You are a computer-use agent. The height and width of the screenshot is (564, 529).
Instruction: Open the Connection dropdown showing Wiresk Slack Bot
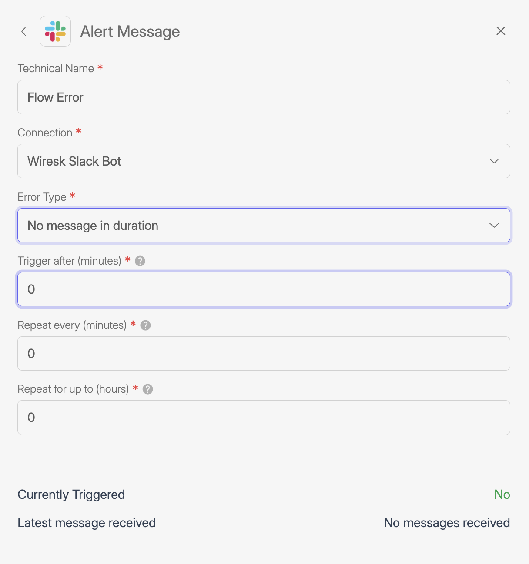point(263,161)
